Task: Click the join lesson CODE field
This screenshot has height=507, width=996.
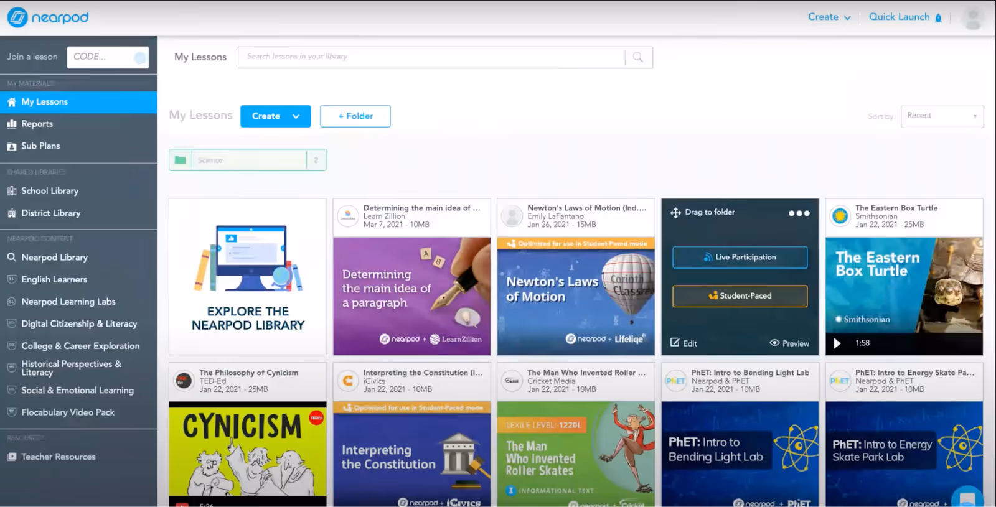Action: [x=108, y=57]
